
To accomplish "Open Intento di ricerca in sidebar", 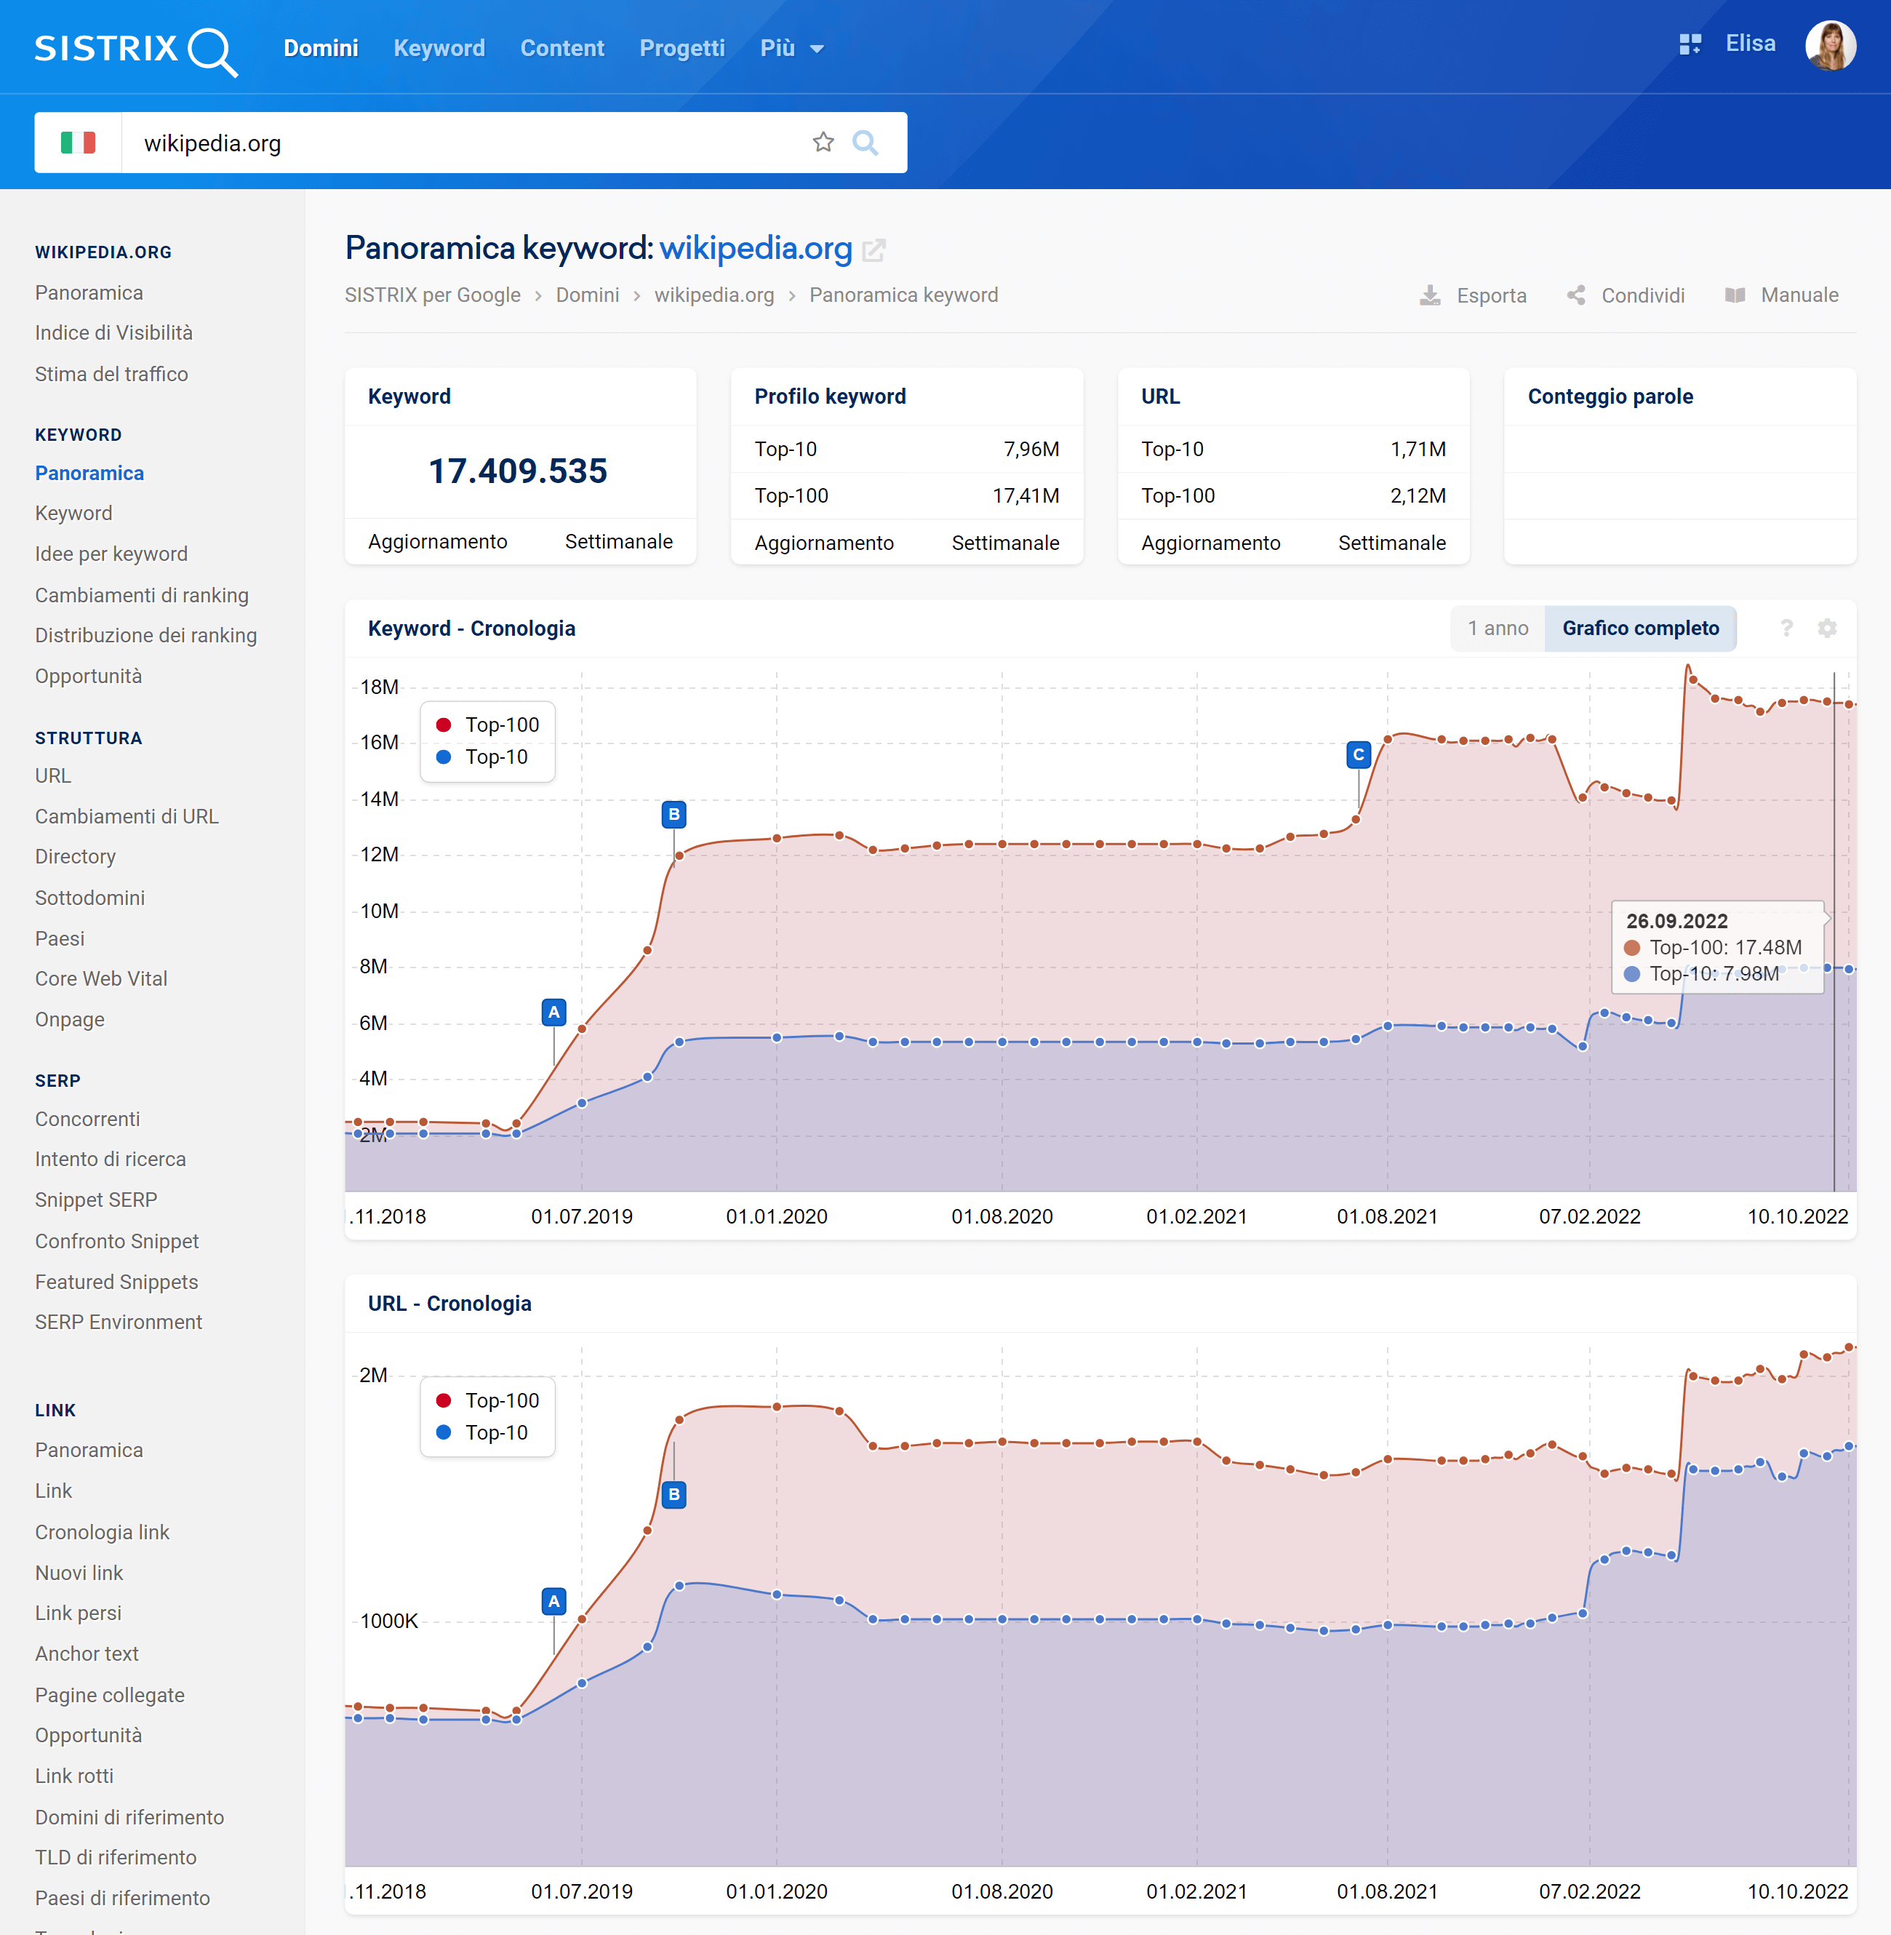I will click(111, 1160).
